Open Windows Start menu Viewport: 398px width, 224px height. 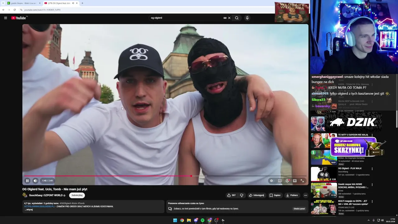point(175,220)
